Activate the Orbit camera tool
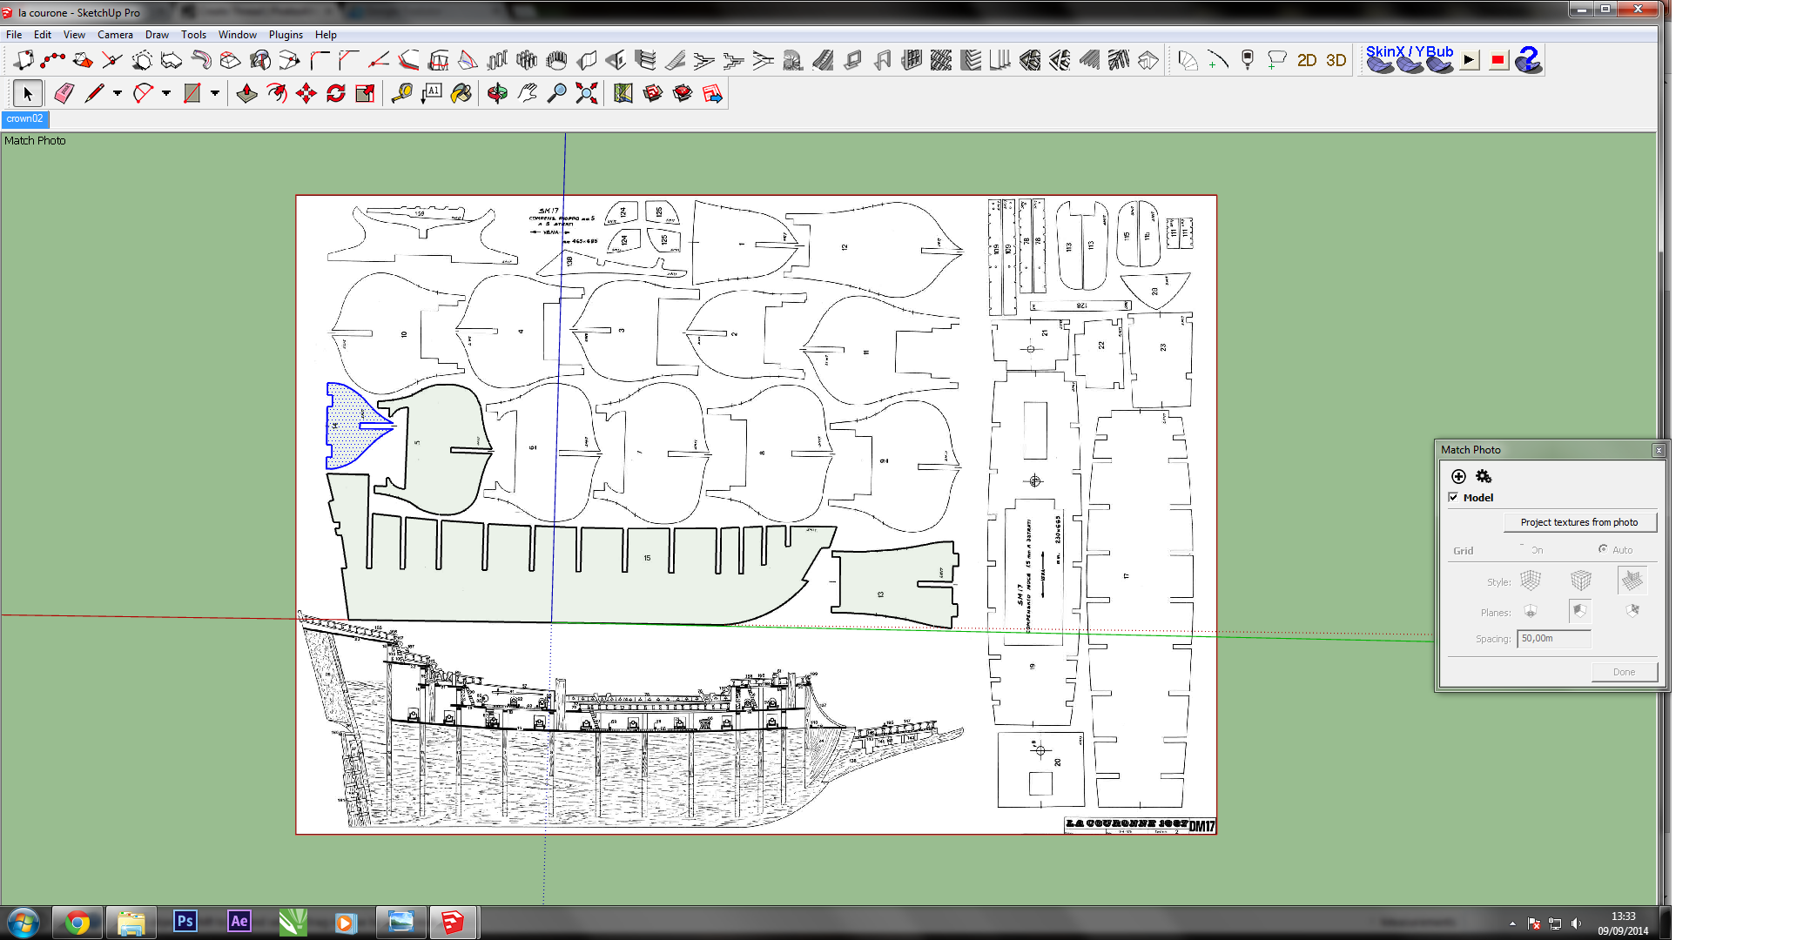 pyautogui.click(x=497, y=93)
